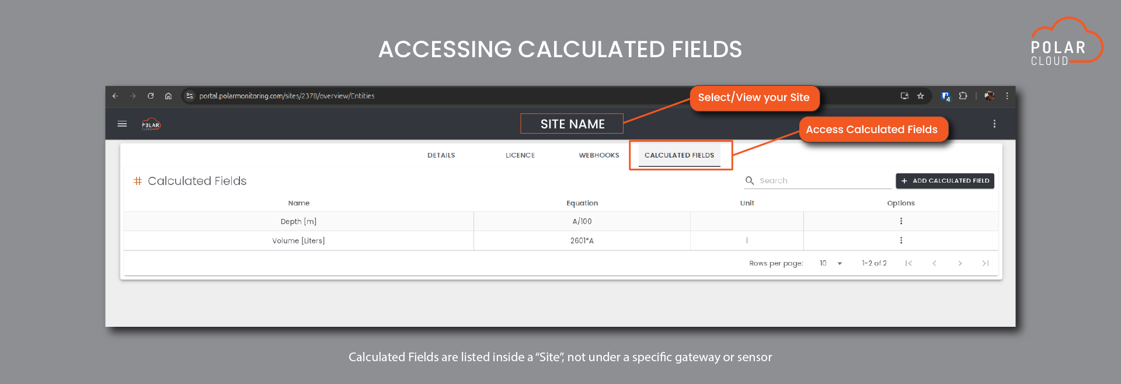The image size is (1121, 384).
Task: Select the Depth [m] name cell
Action: (x=298, y=221)
